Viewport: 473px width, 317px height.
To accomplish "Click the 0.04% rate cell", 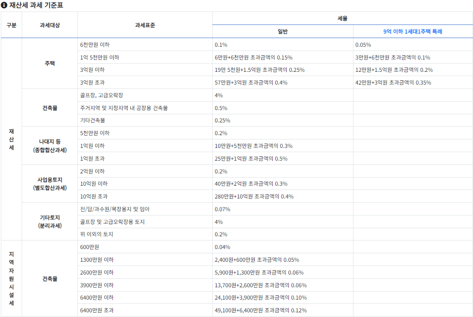I will coord(283,247).
